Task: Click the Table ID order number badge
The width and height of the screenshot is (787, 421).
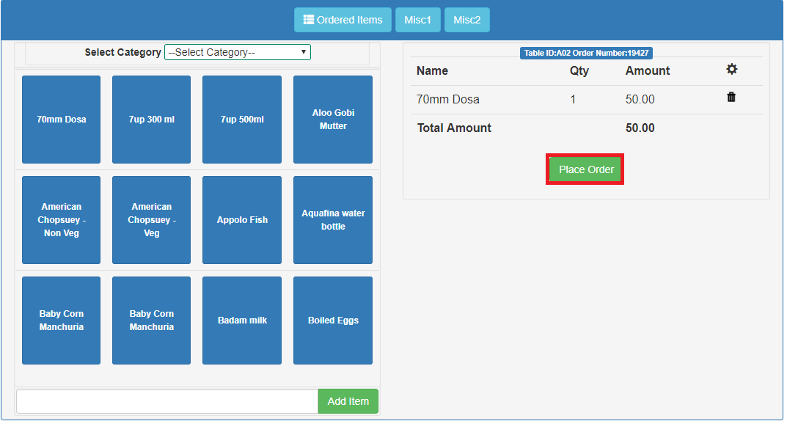Action: click(x=586, y=53)
